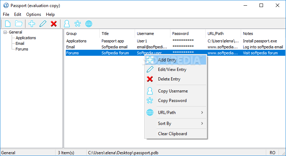Select the Email group in the tree
This screenshot has height=156, width=286.
[20, 43]
